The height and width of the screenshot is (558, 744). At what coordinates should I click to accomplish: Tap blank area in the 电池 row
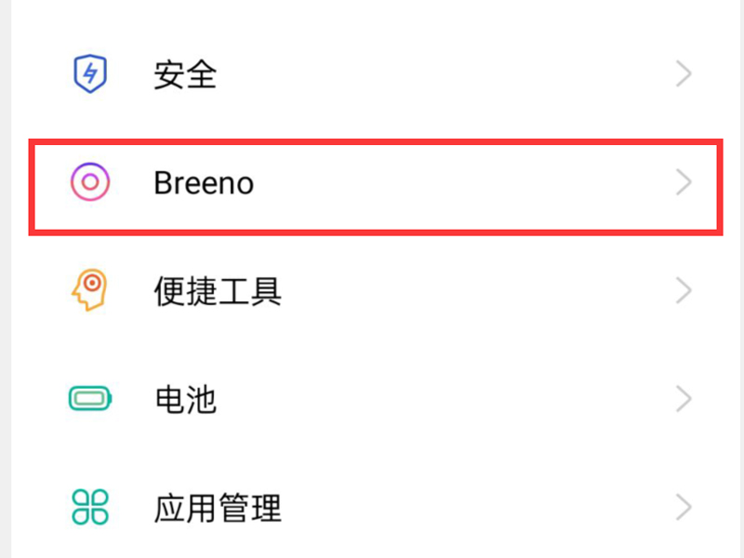446,400
